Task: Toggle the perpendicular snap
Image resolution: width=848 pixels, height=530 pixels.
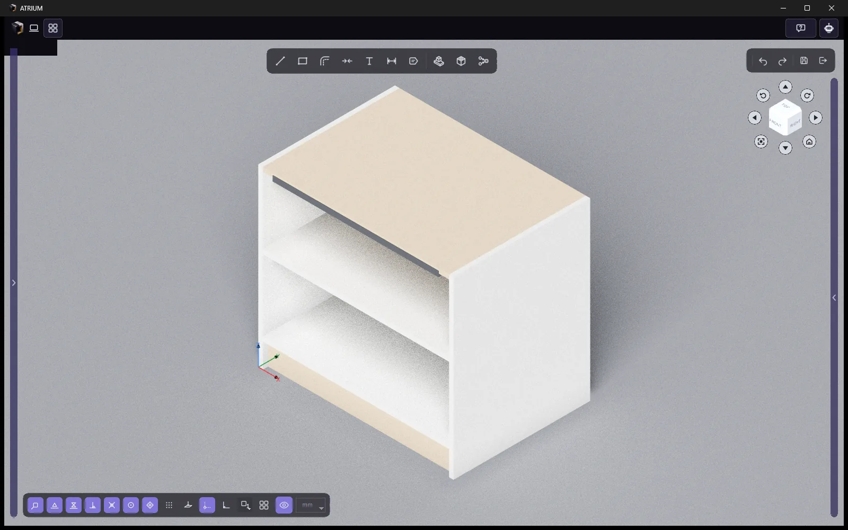Action: click(x=93, y=506)
